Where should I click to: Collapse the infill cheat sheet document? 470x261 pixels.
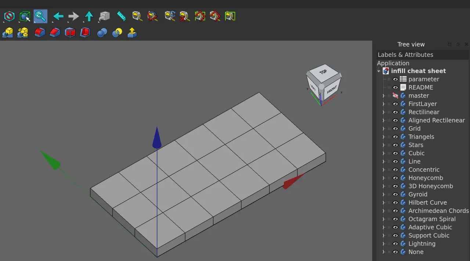pos(379,71)
